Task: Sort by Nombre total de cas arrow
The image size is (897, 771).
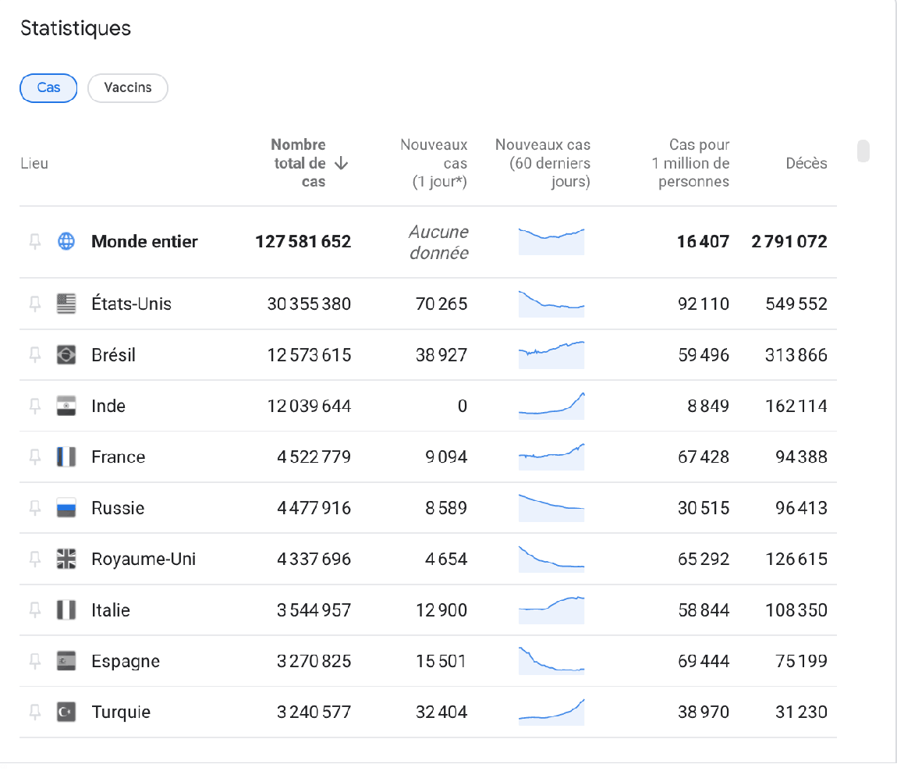Action: (x=341, y=163)
